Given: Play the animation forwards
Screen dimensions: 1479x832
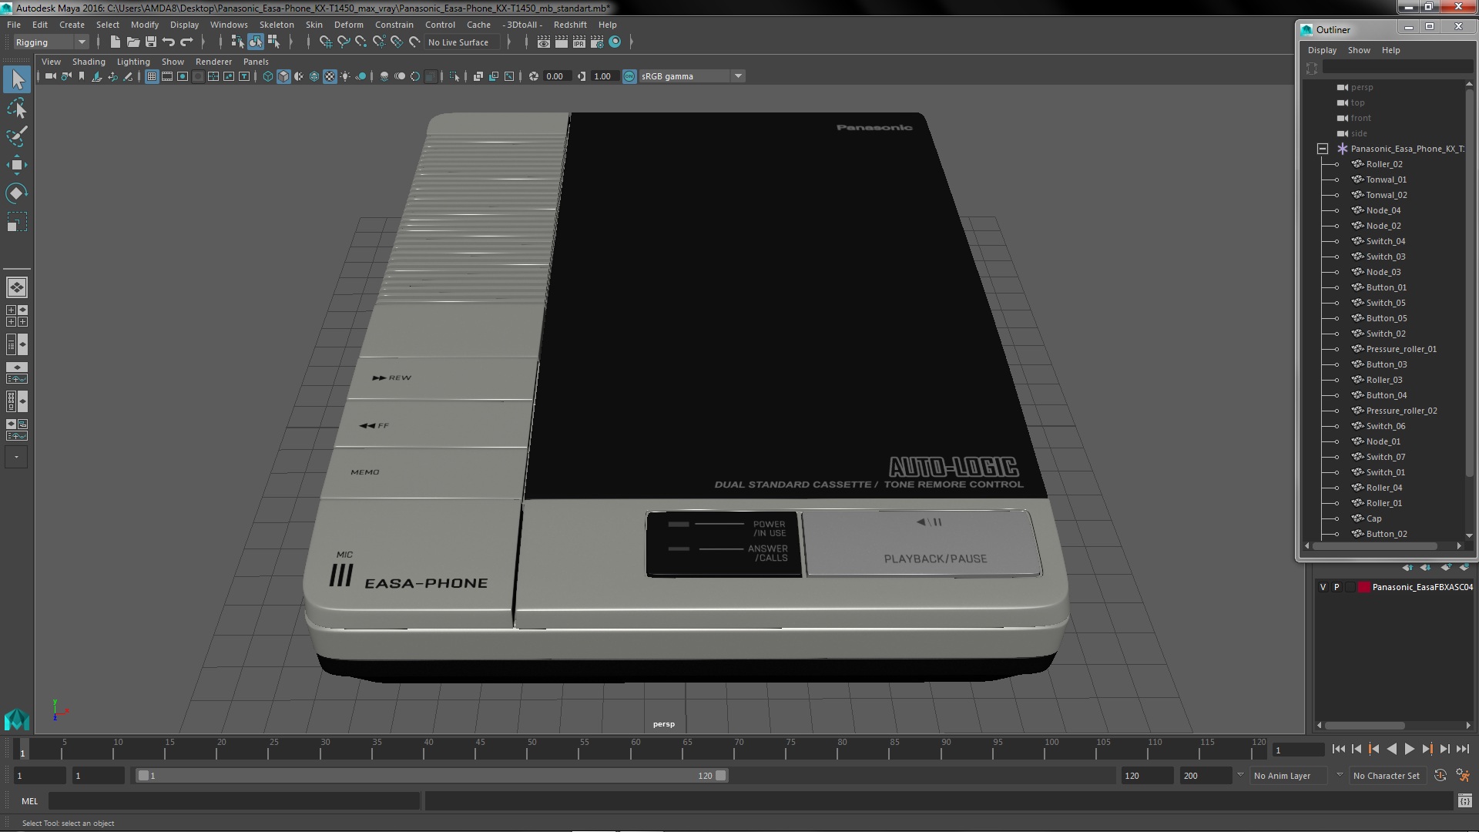Looking at the screenshot, I should click(1409, 749).
